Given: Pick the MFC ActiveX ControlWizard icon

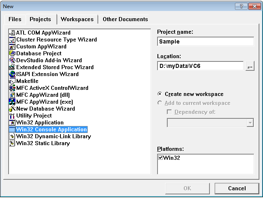Looking at the screenshot, I should tap(12, 88).
